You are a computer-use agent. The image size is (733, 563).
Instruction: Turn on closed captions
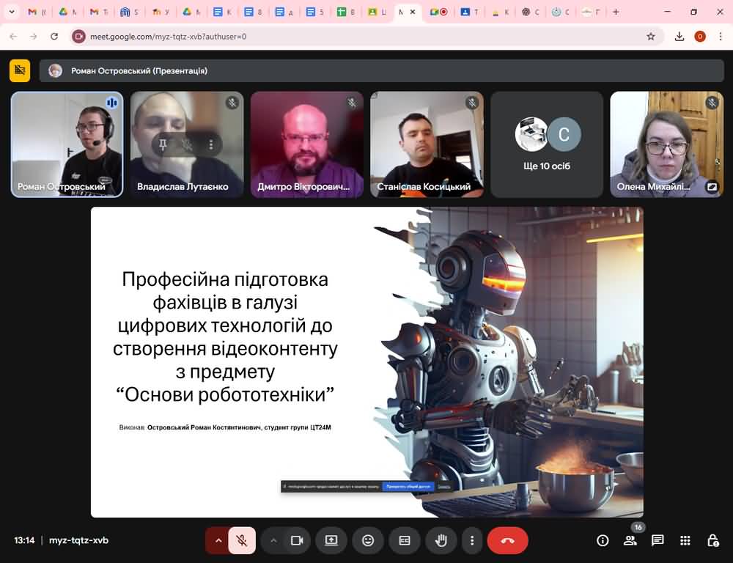pyautogui.click(x=405, y=540)
